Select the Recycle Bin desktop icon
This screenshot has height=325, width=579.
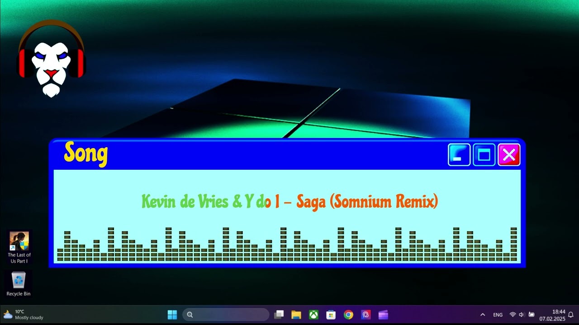[x=19, y=283]
